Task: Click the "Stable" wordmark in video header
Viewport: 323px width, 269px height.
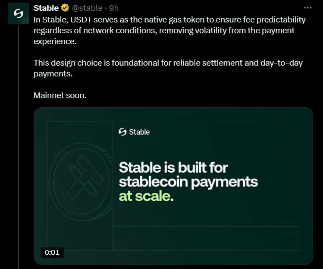Action: pyautogui.click(x=139, y=132)
